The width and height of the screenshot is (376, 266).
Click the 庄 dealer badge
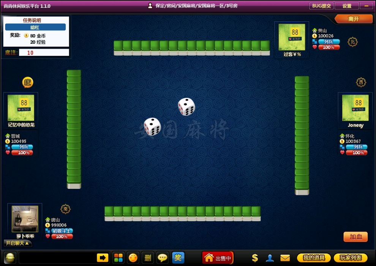pos(28,82)
